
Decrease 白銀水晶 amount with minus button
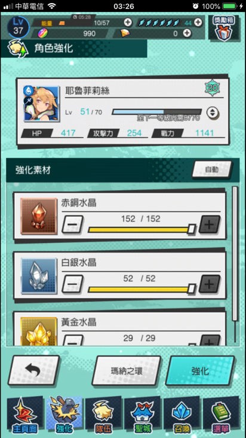click(72, 284)
